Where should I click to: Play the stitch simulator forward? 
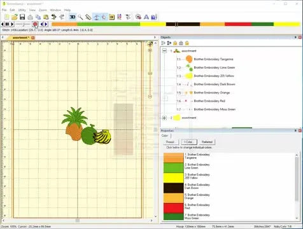(x=12, y=24)
